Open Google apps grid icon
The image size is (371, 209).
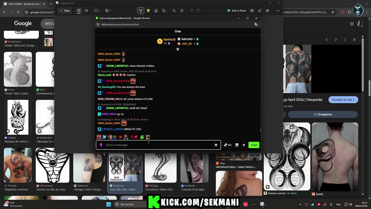(352, 24)
